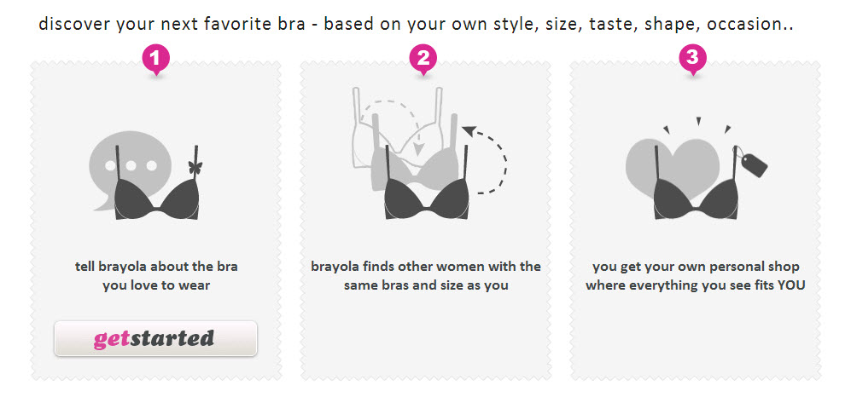Click the pink step 2 badge
Screen dimensions: 851x397
tap(423, 59)
